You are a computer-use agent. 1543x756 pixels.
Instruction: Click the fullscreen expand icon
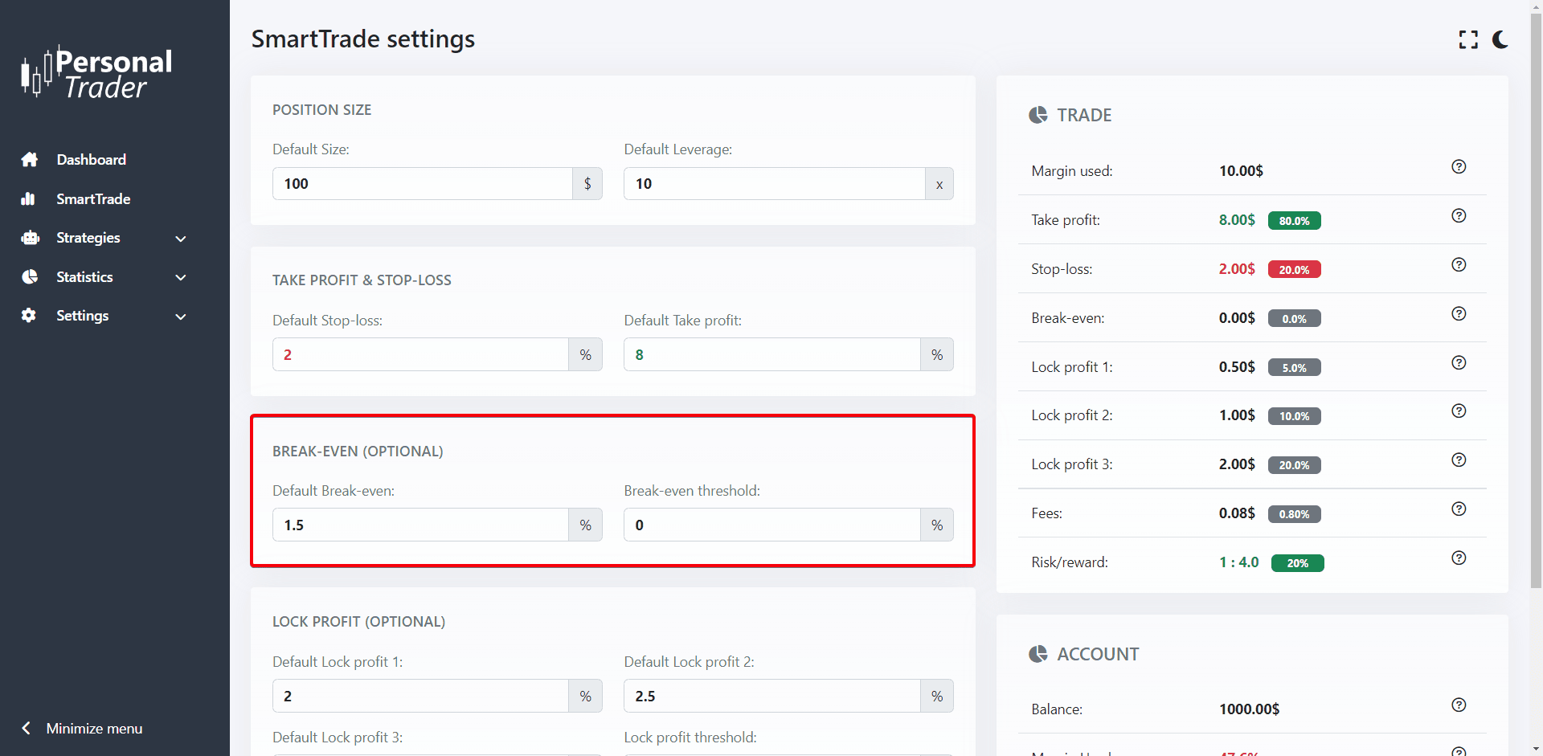1468,40
